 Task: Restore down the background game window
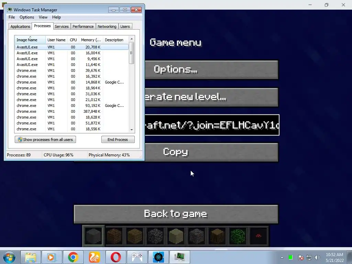[327, 5]
